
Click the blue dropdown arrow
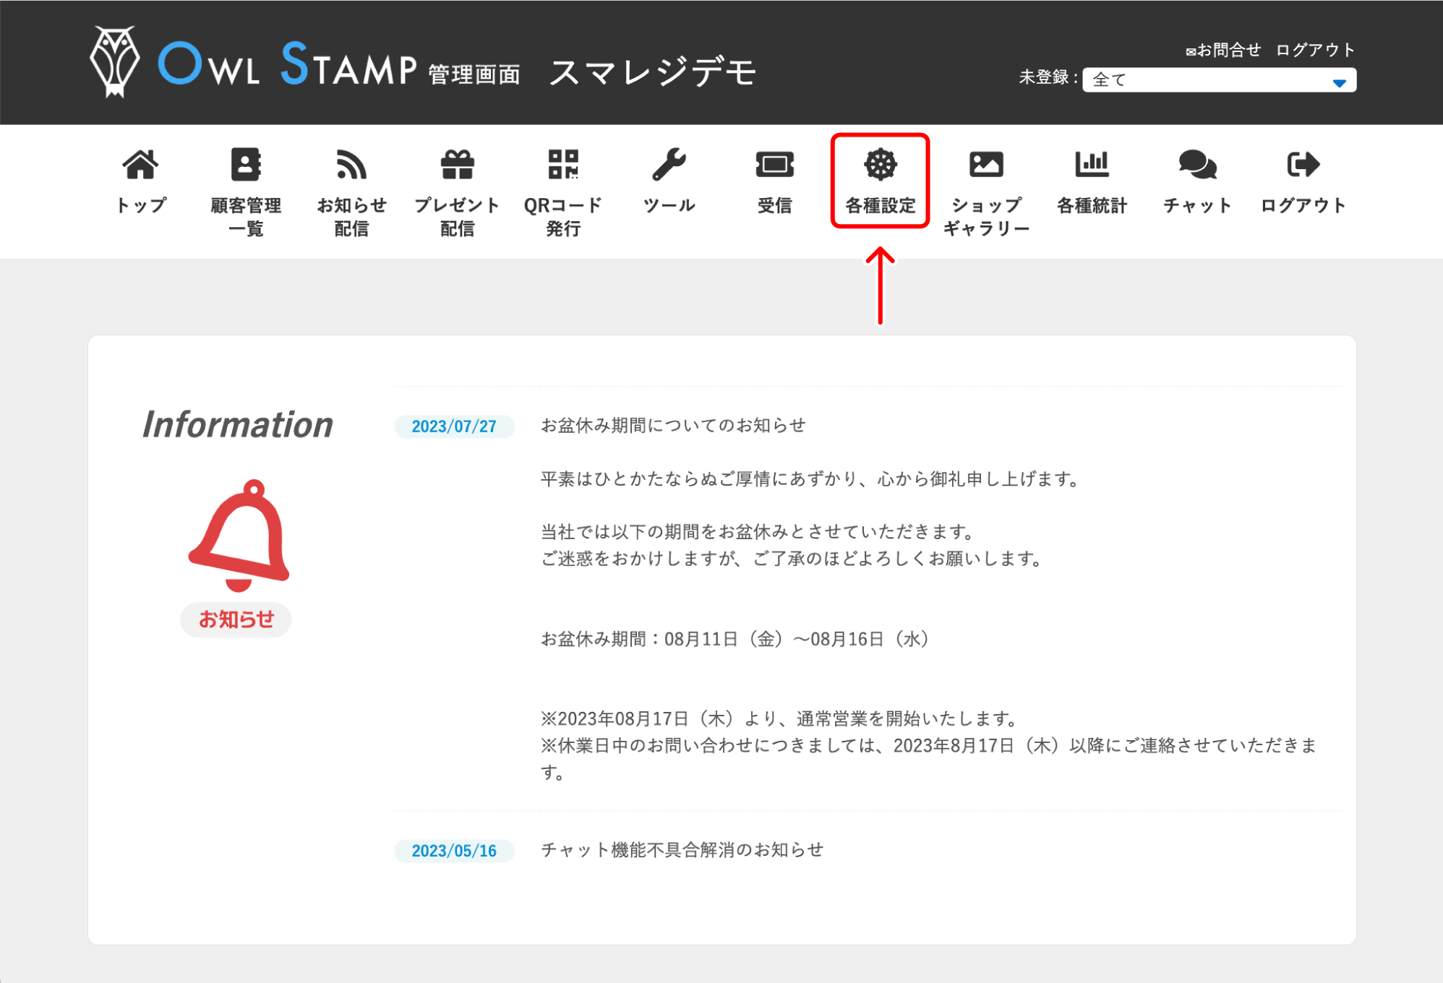[x=1339, y=82]
